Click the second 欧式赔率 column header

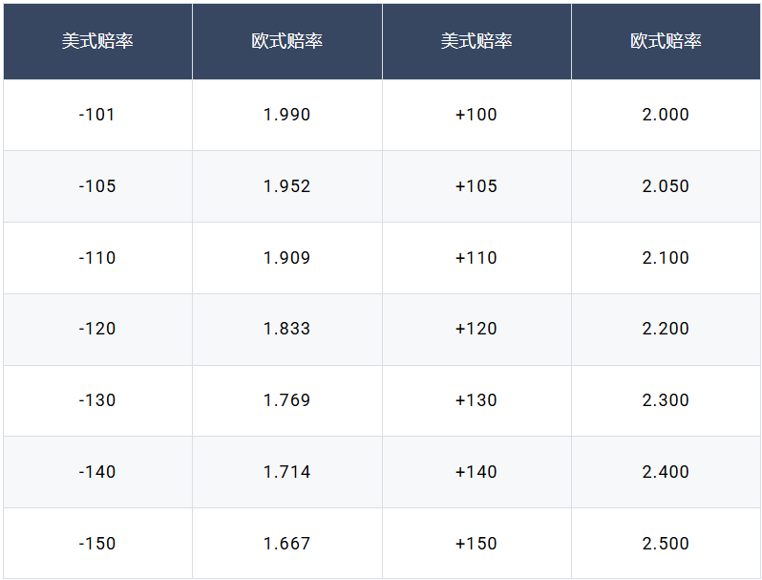[666, 41]
